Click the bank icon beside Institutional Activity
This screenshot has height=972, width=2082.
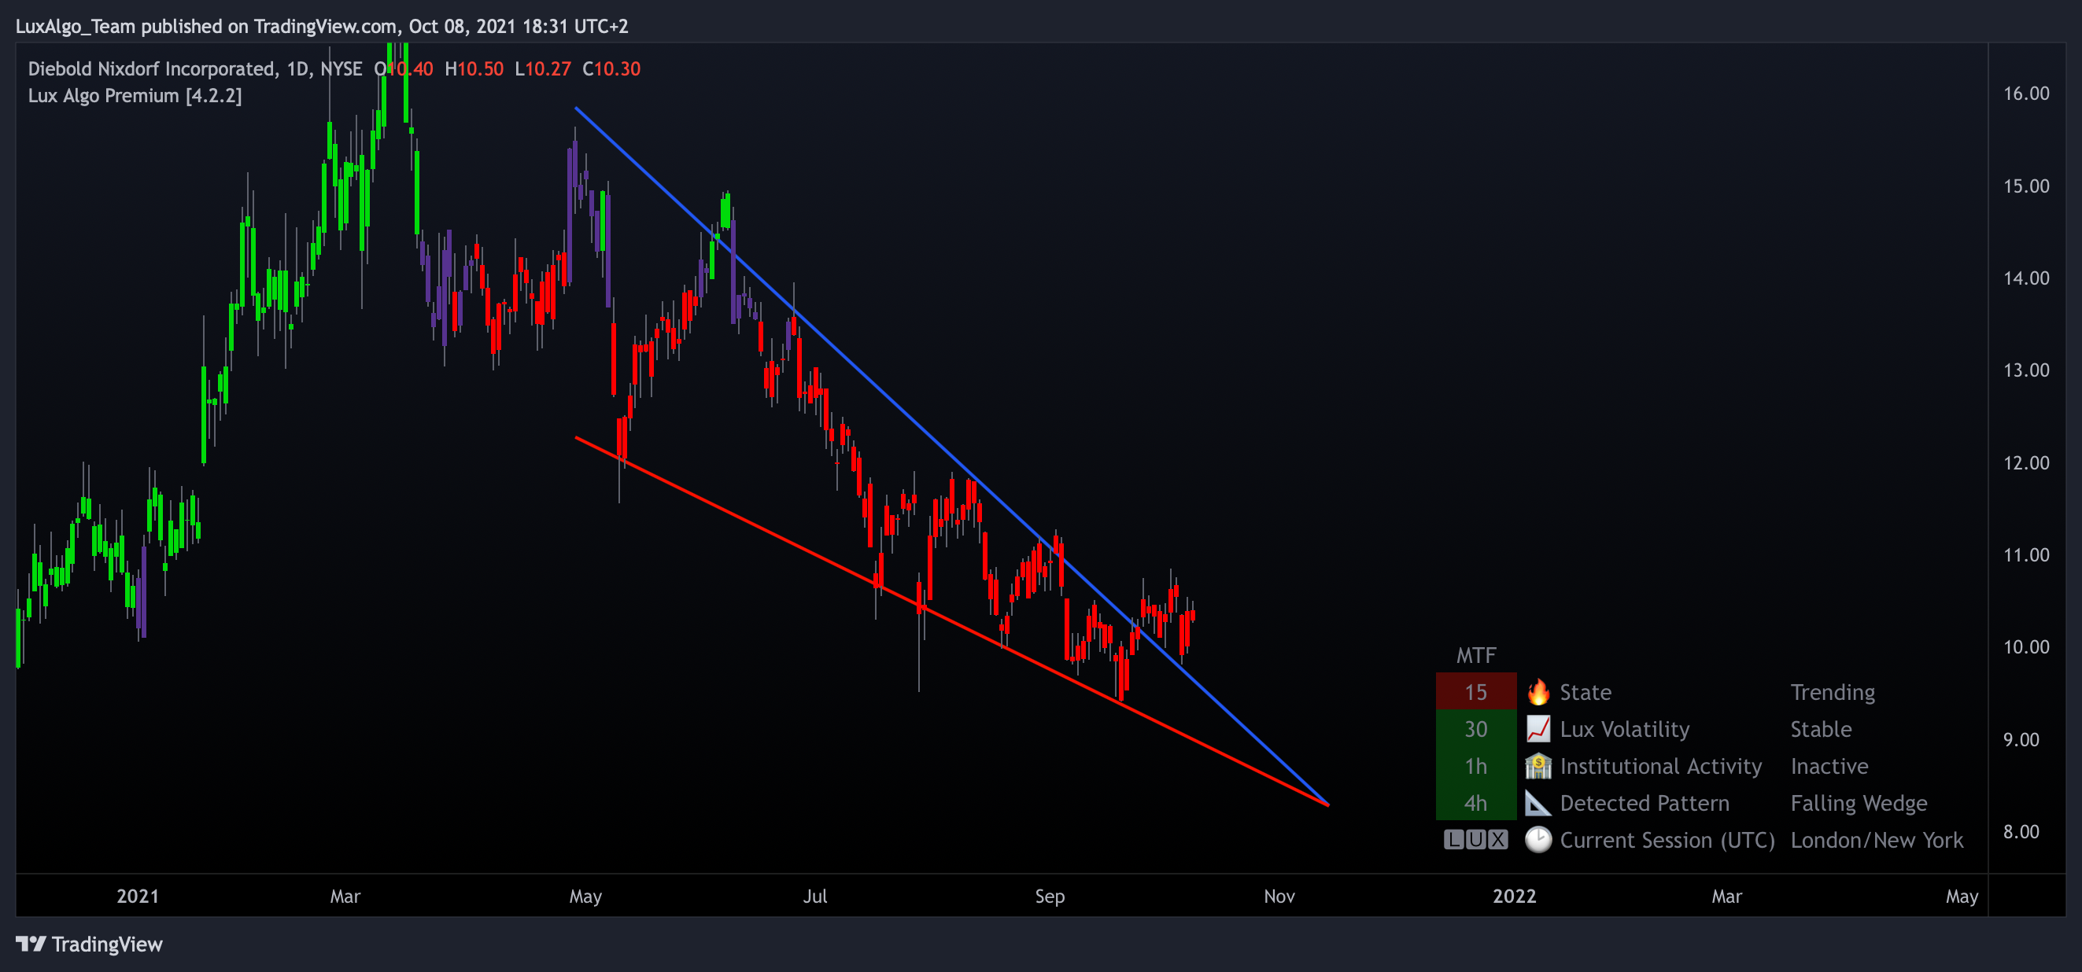(1538, 766)
